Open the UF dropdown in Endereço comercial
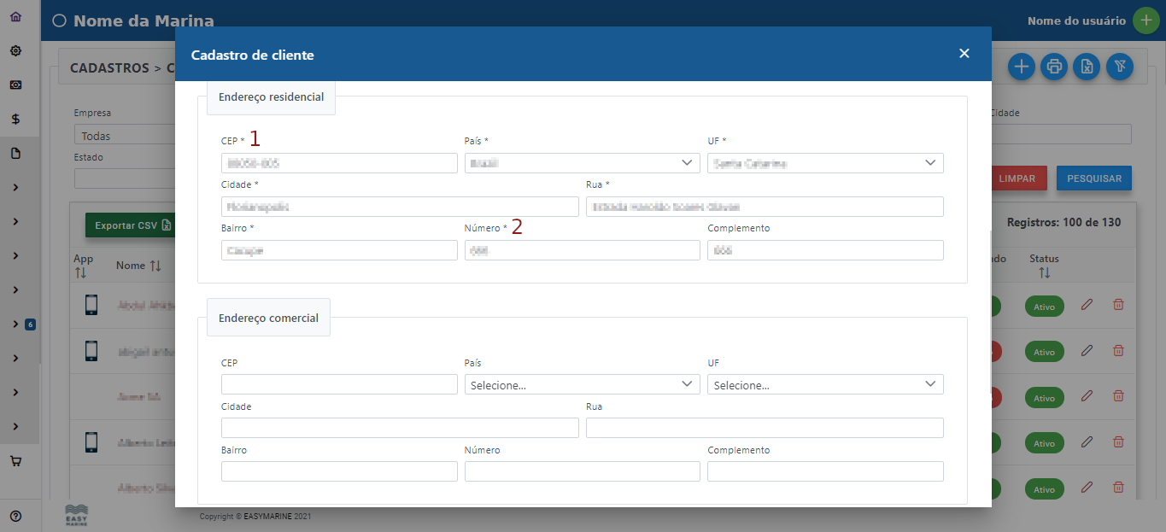Screen dimensions: 1166x532 [x=824, y=384]
